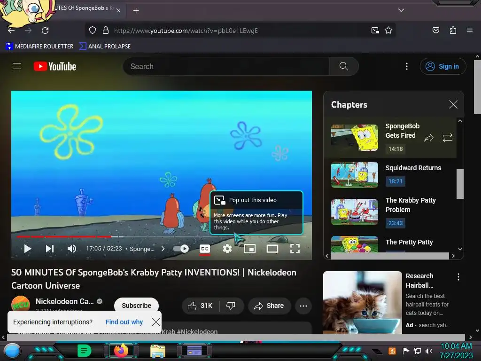
Task: Toggle closed captions CC
Action: (205, 249)
